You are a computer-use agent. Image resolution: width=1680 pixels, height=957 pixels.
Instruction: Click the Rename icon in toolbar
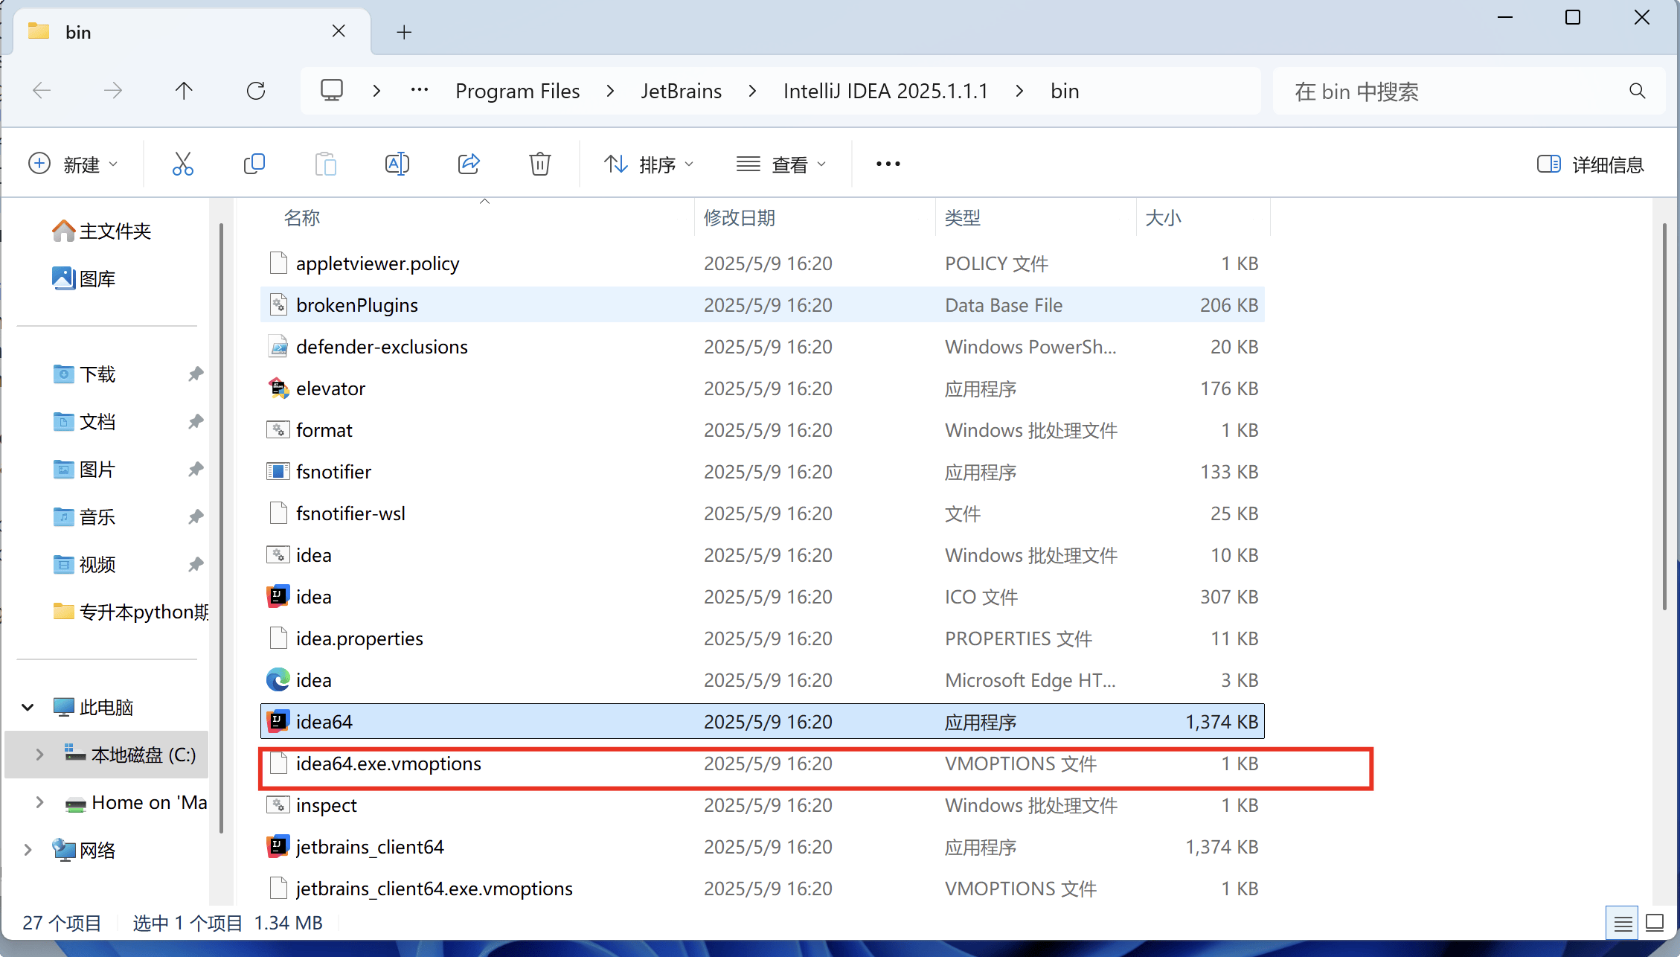click(397, 164)
